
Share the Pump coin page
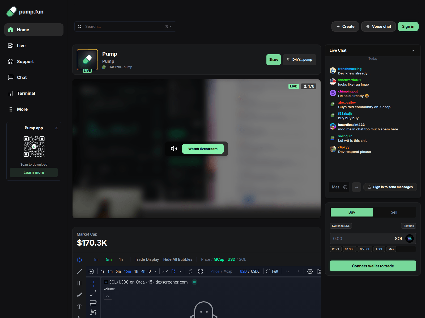[x=273, y=60]
